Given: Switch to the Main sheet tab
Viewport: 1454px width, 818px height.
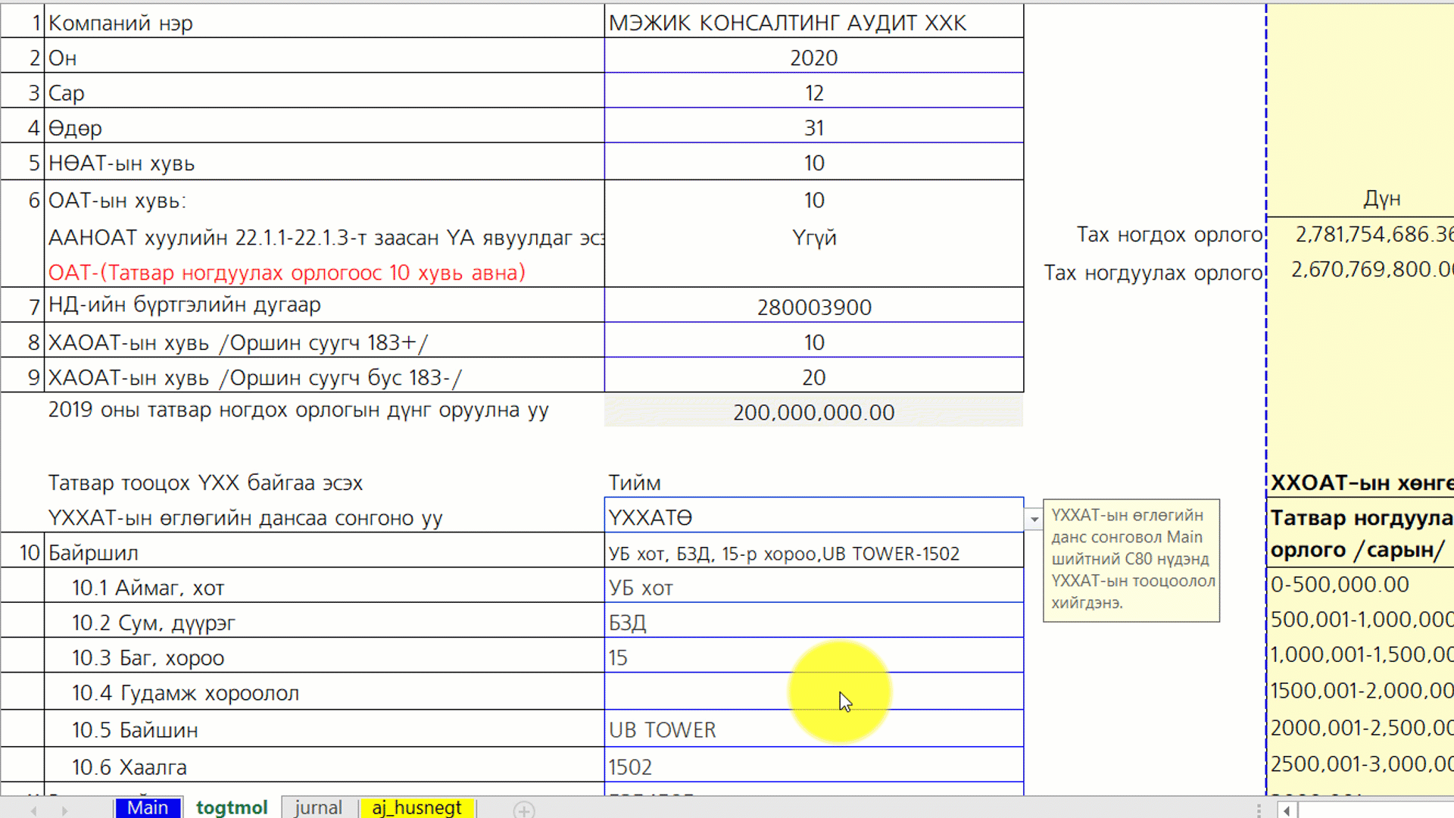Looking at the screenshot, I should [x=148, y=807].
